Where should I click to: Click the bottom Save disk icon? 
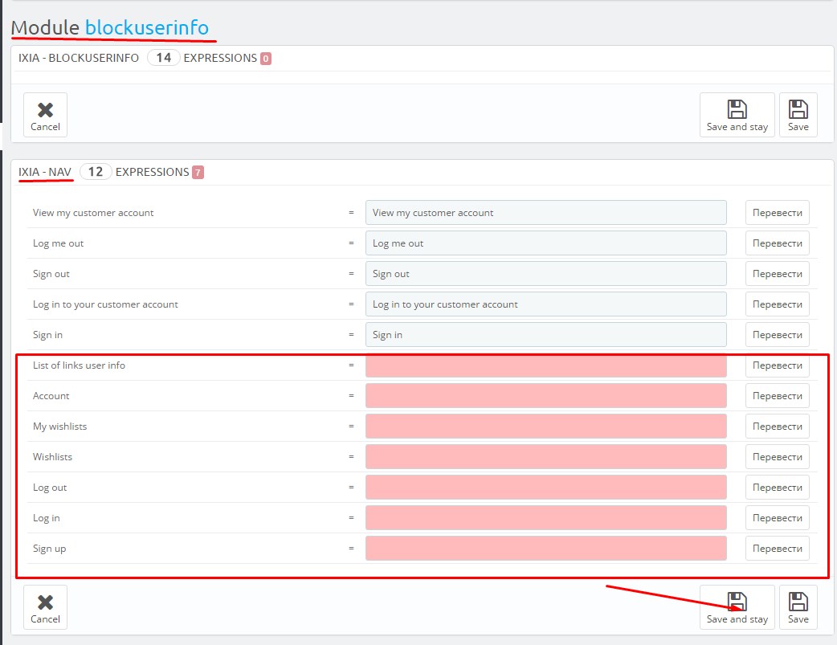click(x=798, y=601)
